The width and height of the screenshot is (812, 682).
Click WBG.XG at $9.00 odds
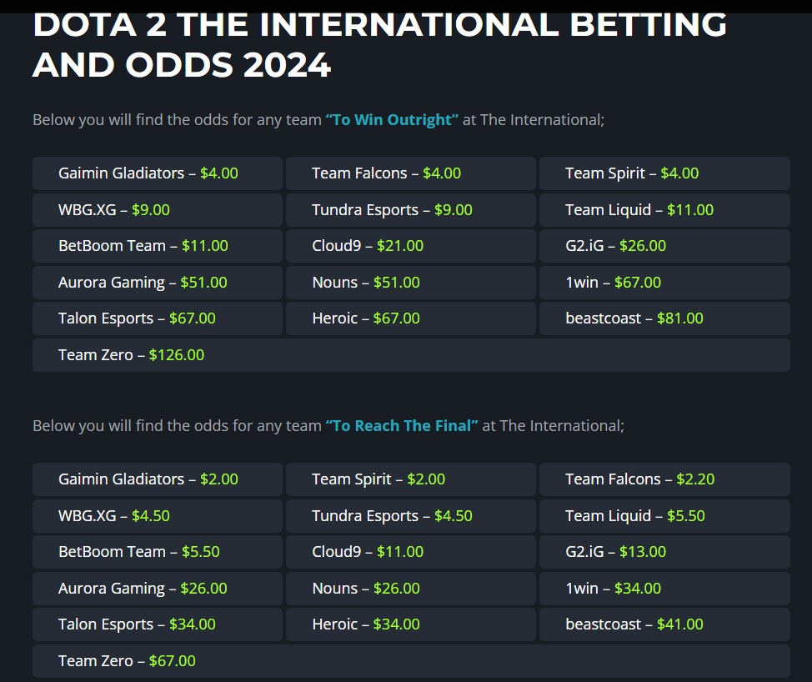coord(114,210)
